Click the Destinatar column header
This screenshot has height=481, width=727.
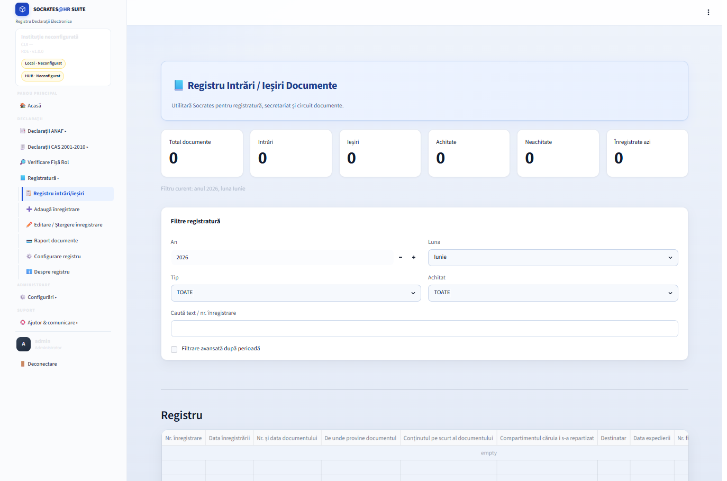click(614, 438)
